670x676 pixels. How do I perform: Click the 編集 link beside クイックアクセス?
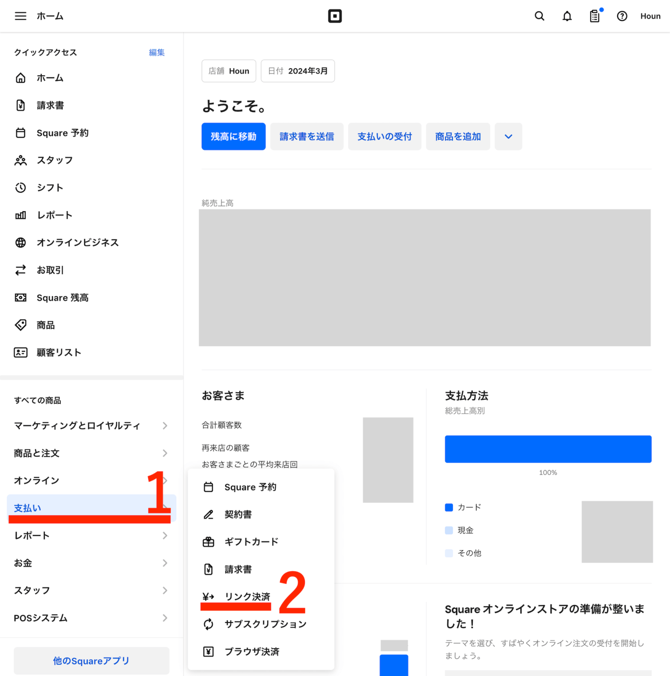coord(156,52)
